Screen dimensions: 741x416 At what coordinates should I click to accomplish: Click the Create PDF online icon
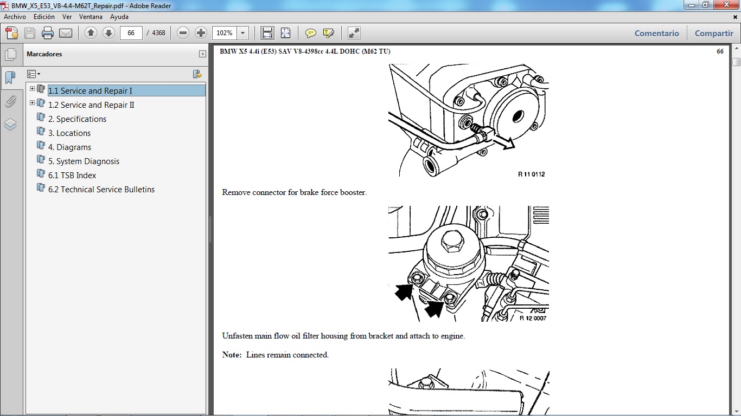coord(12,33)
